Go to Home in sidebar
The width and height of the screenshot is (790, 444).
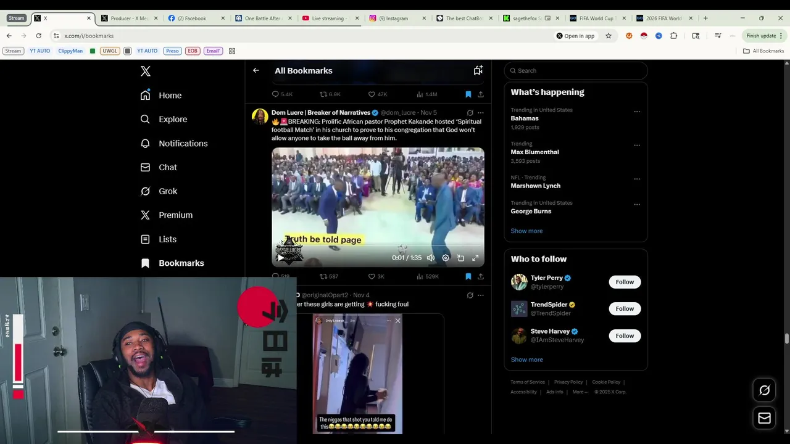coord(161,96)
